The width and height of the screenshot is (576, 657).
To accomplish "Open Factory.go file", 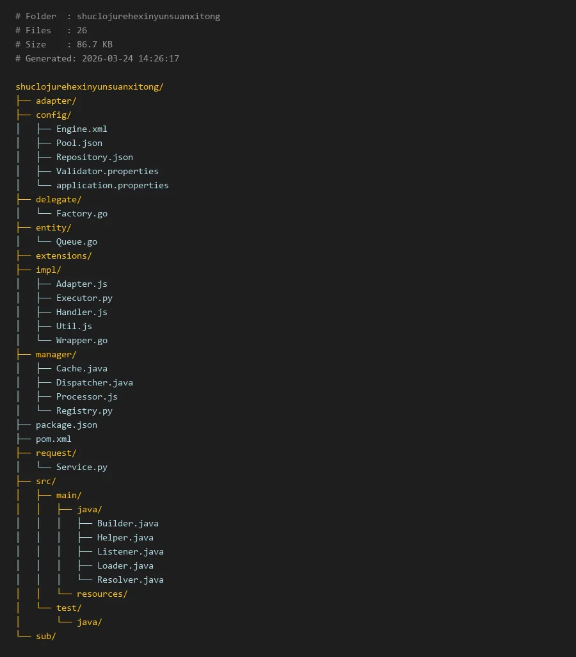I will [82, 213].
